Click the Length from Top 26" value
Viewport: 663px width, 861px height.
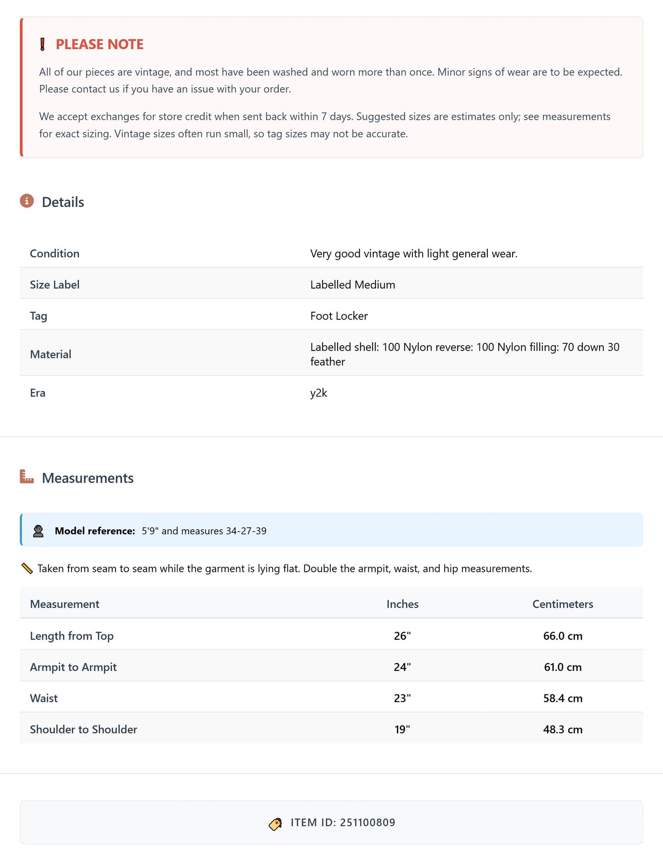coord(402,636)
